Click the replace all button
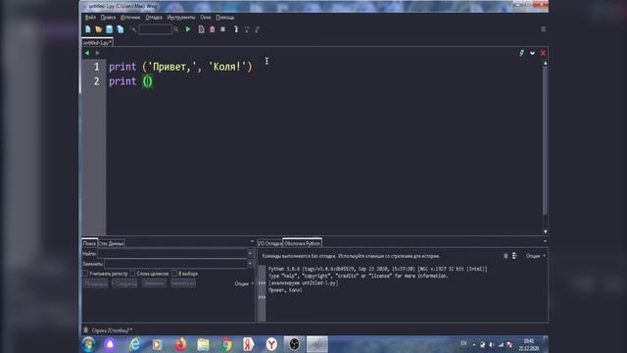Image resolution: width=627 pixels, height=353 pixels. (x=183, y=283)
